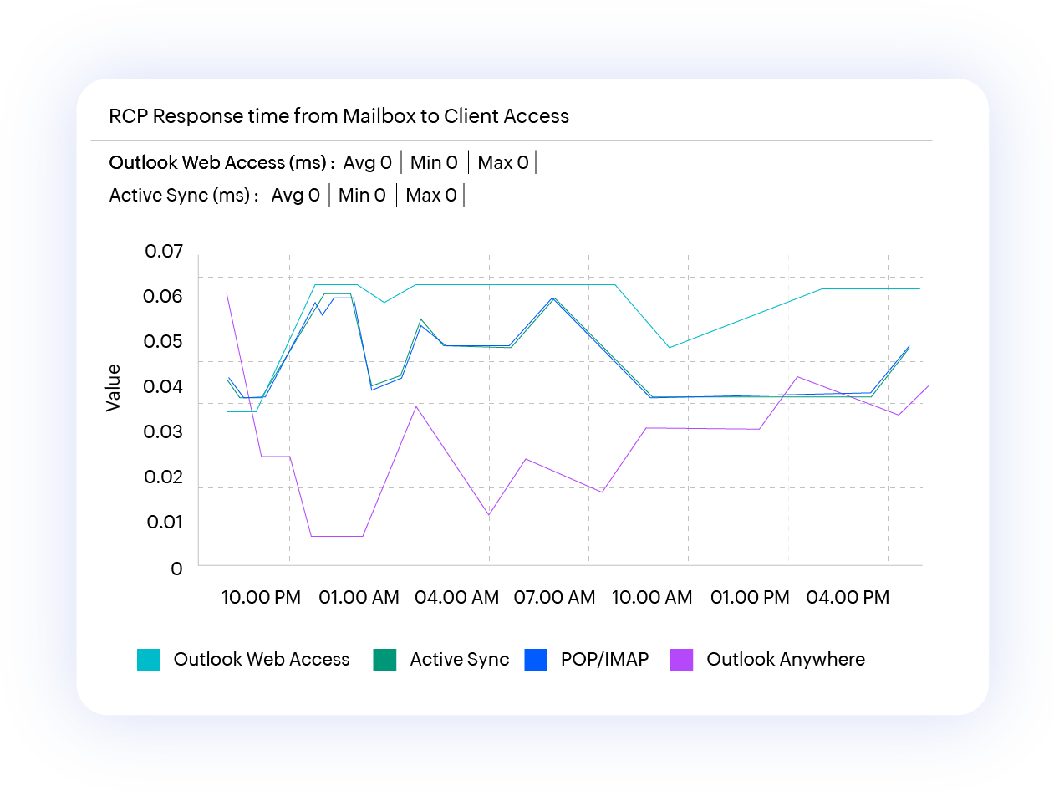Click the vertical Value axis title

pos(113,387)
